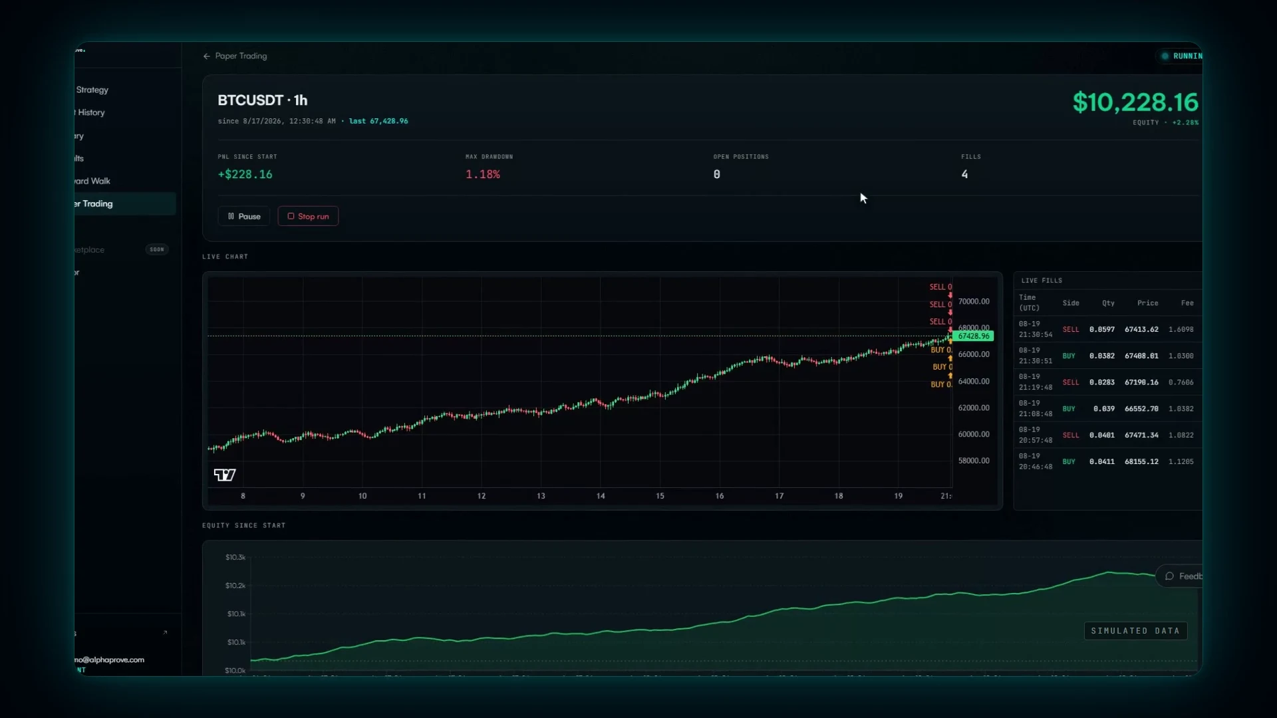The height and width of the screenshot is (718, 1277).
Task: Click the SELL fill row at 21:19:48
Action: 1107,382
